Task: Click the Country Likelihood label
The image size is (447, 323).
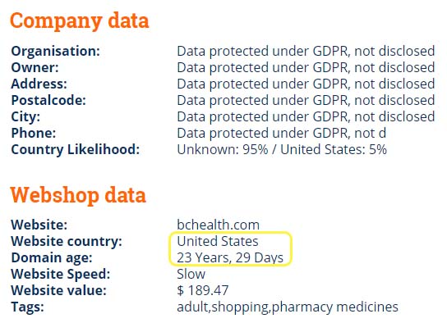Action: [76, 149]
